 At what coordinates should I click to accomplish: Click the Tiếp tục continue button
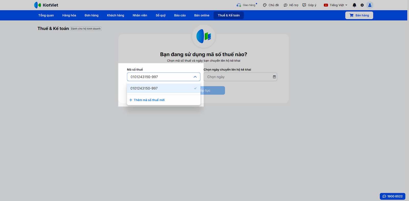[213, 91]
